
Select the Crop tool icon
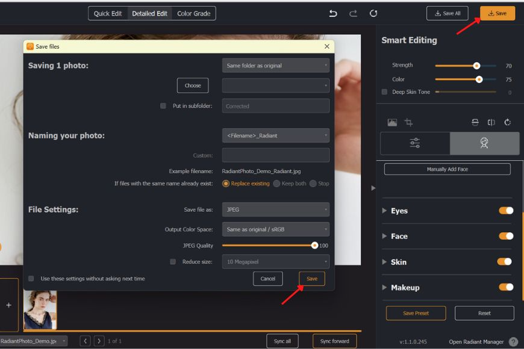click(409, 122)
